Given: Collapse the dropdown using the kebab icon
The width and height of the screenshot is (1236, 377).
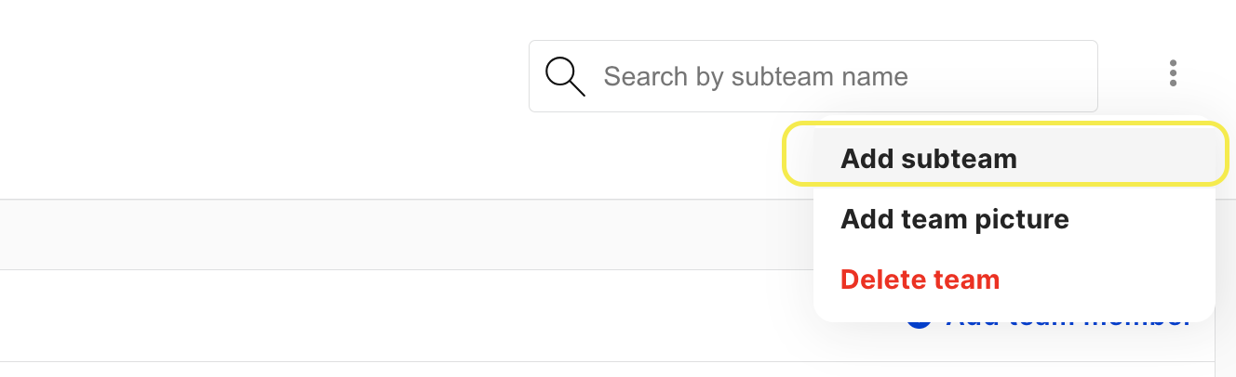Looking at the screenshot, I should tap(1173, 73).
